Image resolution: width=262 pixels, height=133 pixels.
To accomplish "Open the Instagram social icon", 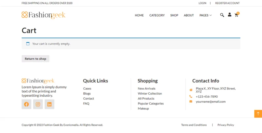I will coord(38,104).
